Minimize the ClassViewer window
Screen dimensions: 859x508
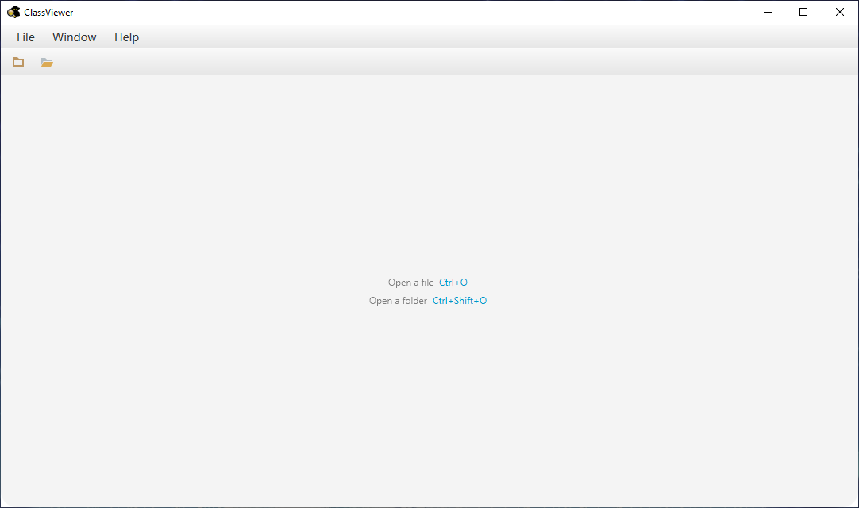point(768,12)
